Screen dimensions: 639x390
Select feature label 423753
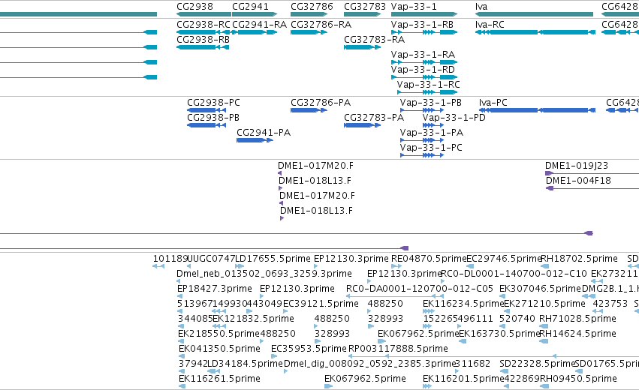pos(610,304)
